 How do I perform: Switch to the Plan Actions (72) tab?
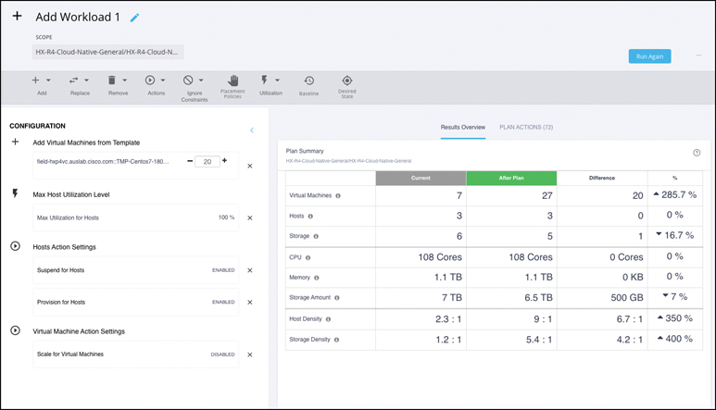(x=526, y=127)
